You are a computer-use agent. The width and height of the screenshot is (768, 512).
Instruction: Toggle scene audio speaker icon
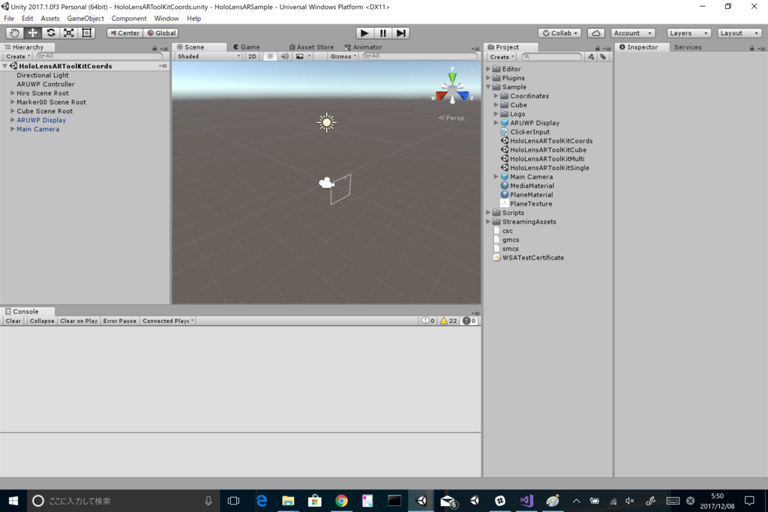tap(284, 56)
